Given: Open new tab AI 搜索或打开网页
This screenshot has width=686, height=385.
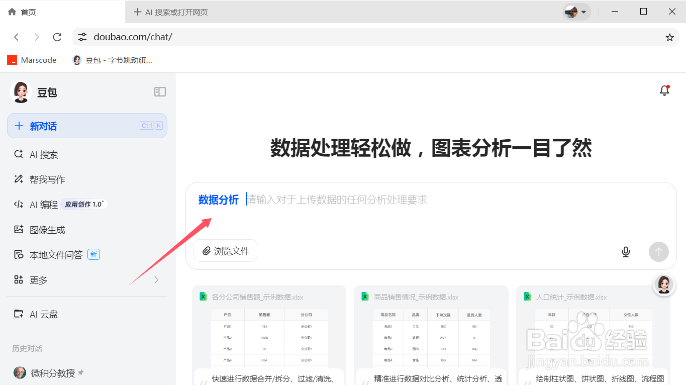Looking at the screenshot, I should (x=171, y=12).
